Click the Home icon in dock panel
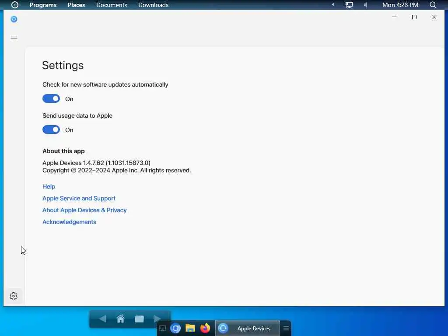The height and width of the screenshot is (336, 448). tap(121, 318)
